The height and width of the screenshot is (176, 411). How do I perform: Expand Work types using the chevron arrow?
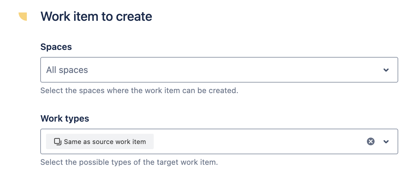[x=386, y=141]
